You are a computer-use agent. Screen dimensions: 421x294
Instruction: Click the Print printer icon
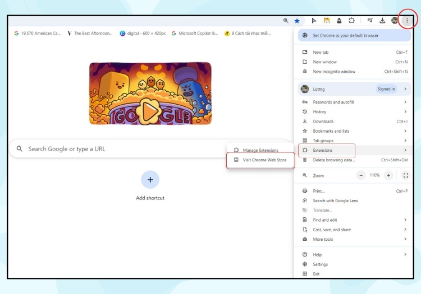click(305, 191)
